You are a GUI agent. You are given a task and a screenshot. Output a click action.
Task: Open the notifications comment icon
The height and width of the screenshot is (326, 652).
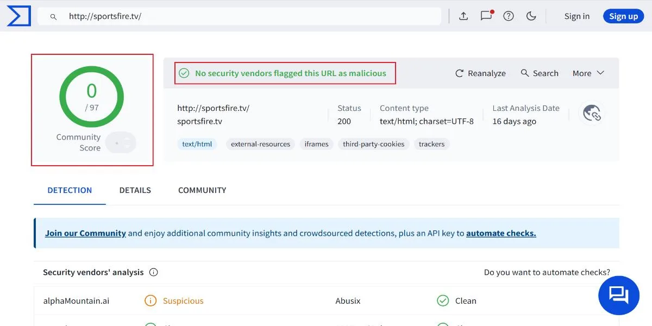click(486, 16)
